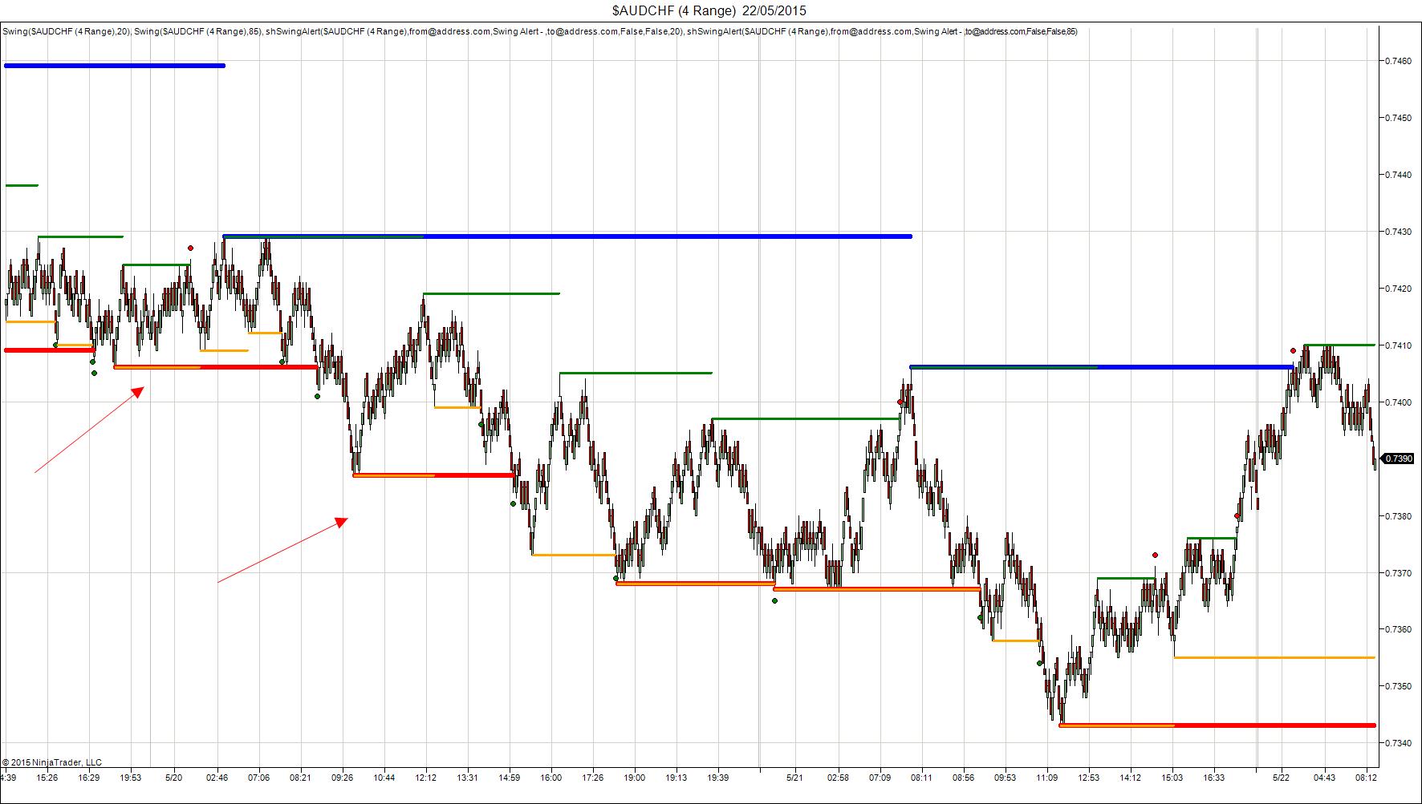Click the 19:53 time axis label
The width and height of the screenshot is (1422, 804).
131,778
